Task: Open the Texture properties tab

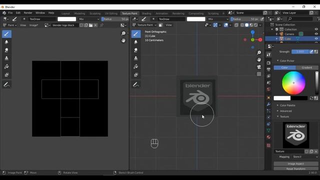Action: [x=268, y=145]
